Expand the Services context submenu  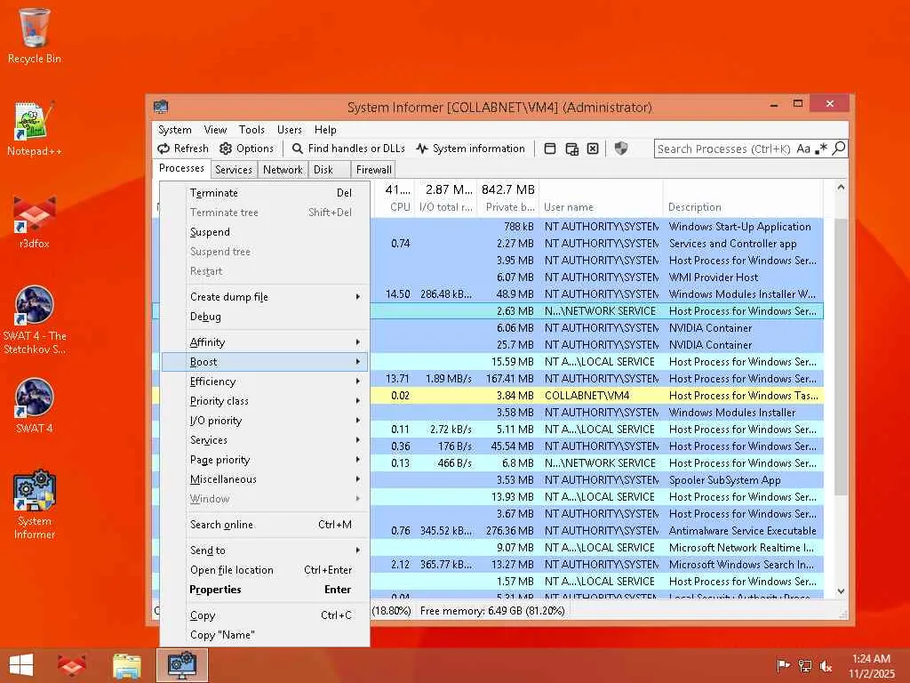point(265,440)
